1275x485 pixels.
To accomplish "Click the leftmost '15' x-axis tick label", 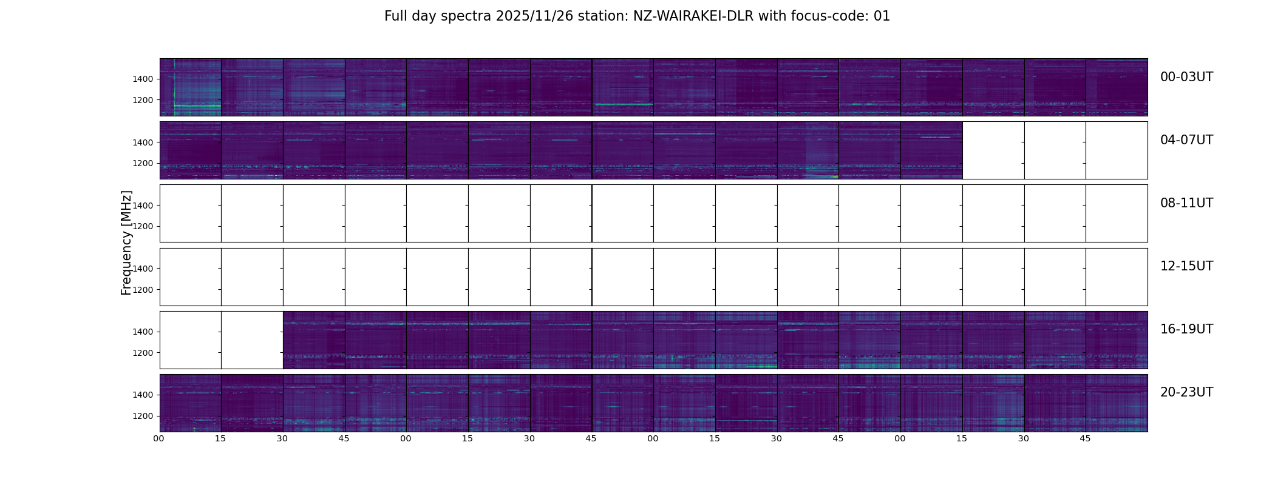I will [x=220, y=439].
